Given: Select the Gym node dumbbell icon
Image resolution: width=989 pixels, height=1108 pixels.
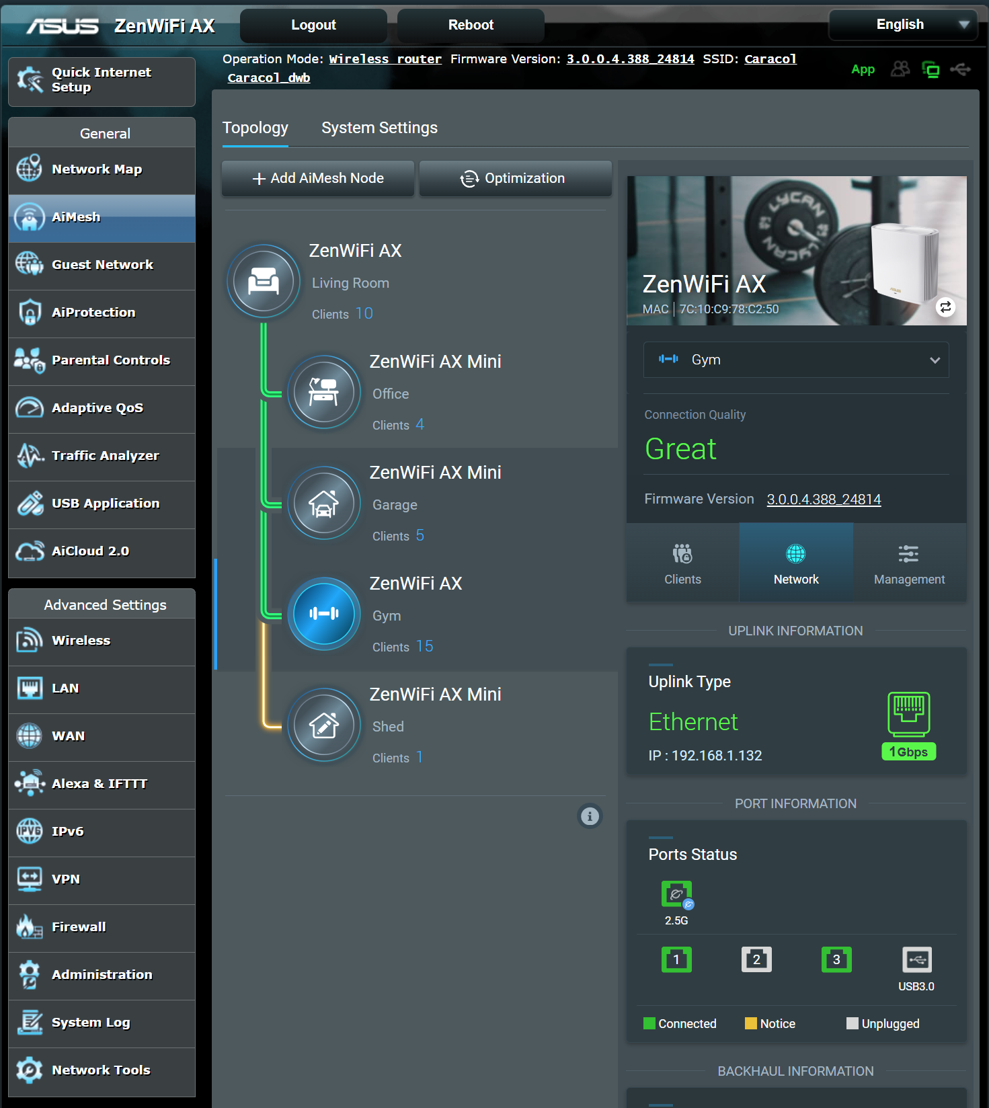Looking at the screenshot, I should click(x=324, y=614).
